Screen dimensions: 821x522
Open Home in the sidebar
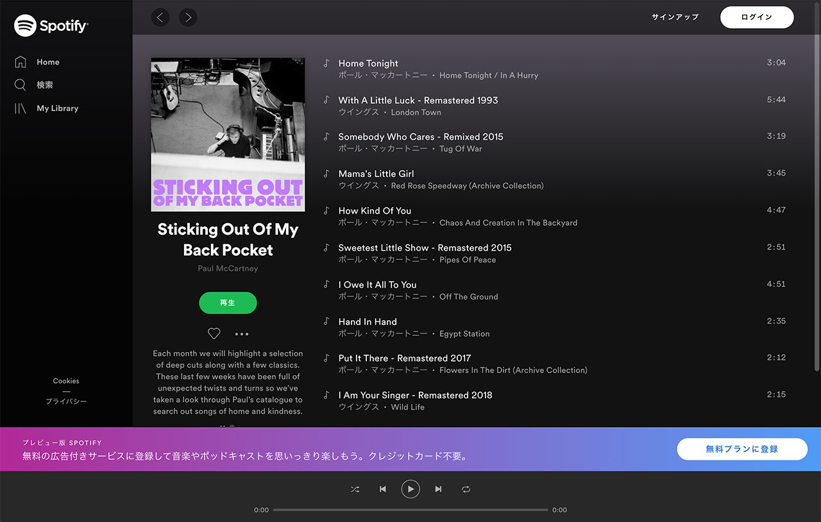pyautogui.click(x=47, y=62)
